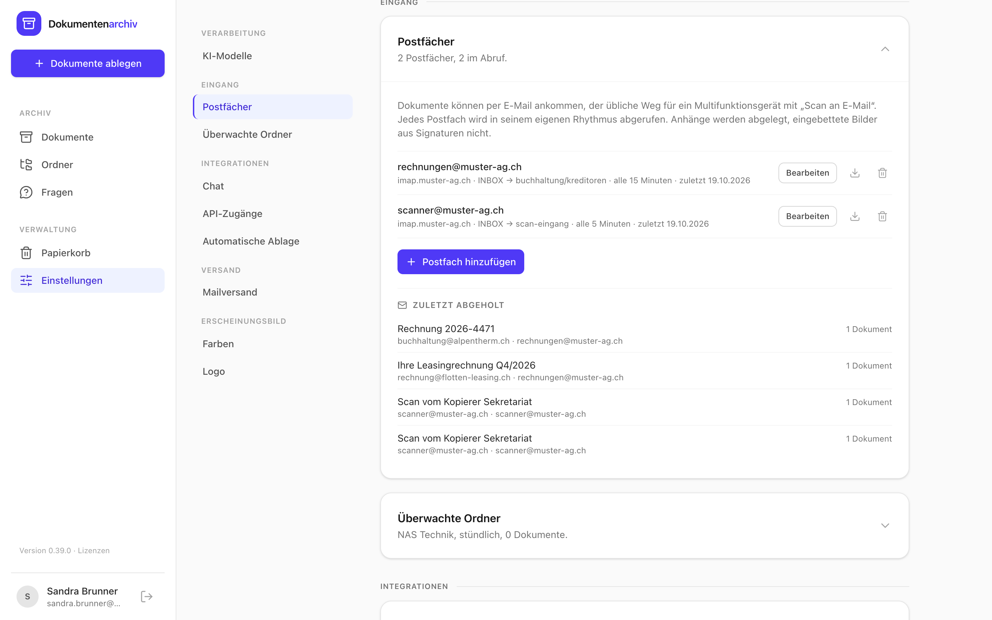
Task: Edit the scanner@muster-ag.ch mailbox
Action: [807, 216]
